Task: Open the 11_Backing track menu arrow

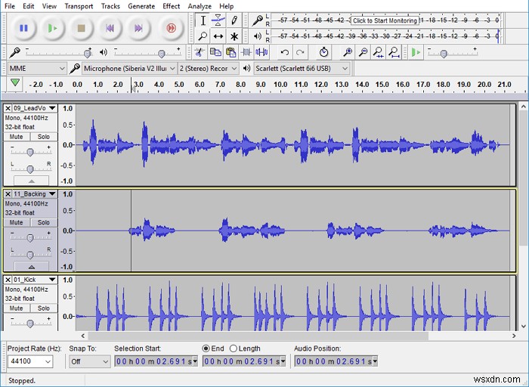Action: (x=52, y=194)
